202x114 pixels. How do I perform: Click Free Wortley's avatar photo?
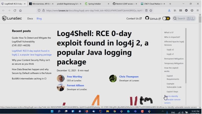[x=61, y=79]
